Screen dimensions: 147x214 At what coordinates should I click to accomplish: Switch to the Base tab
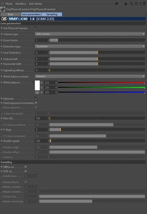(x=11, y=14)
